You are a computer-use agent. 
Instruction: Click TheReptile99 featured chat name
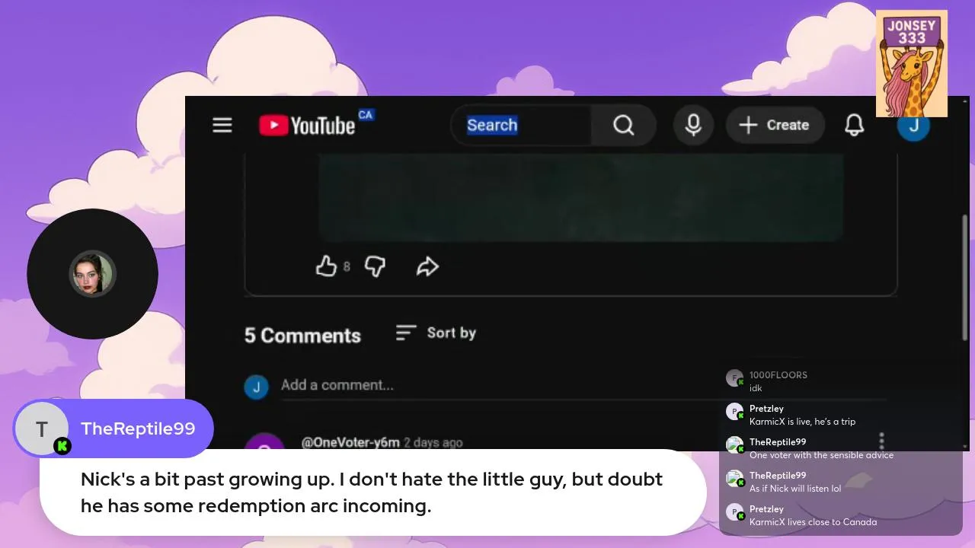point(138,429)
